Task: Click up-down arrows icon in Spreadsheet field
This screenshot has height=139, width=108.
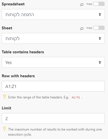Action: pyautogui.click(x=100, y=14)
